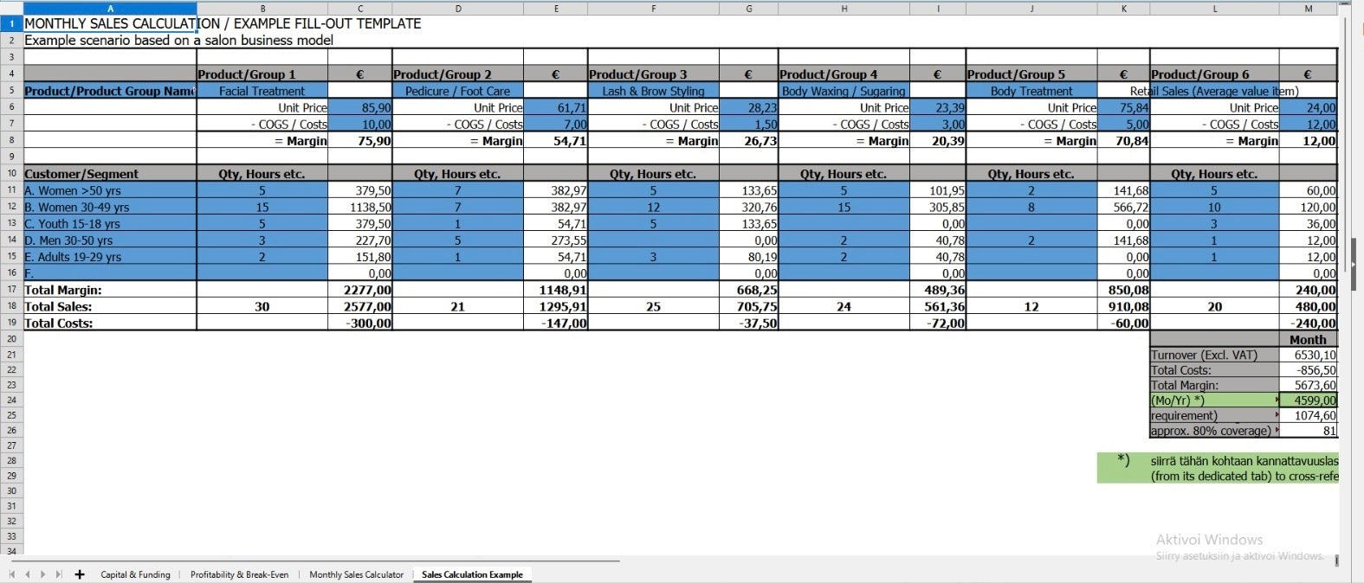The image size is (1364, 583).
Task: Select the 'C. Youth 15-18 yrs' cell
Action: coord(110,223)
